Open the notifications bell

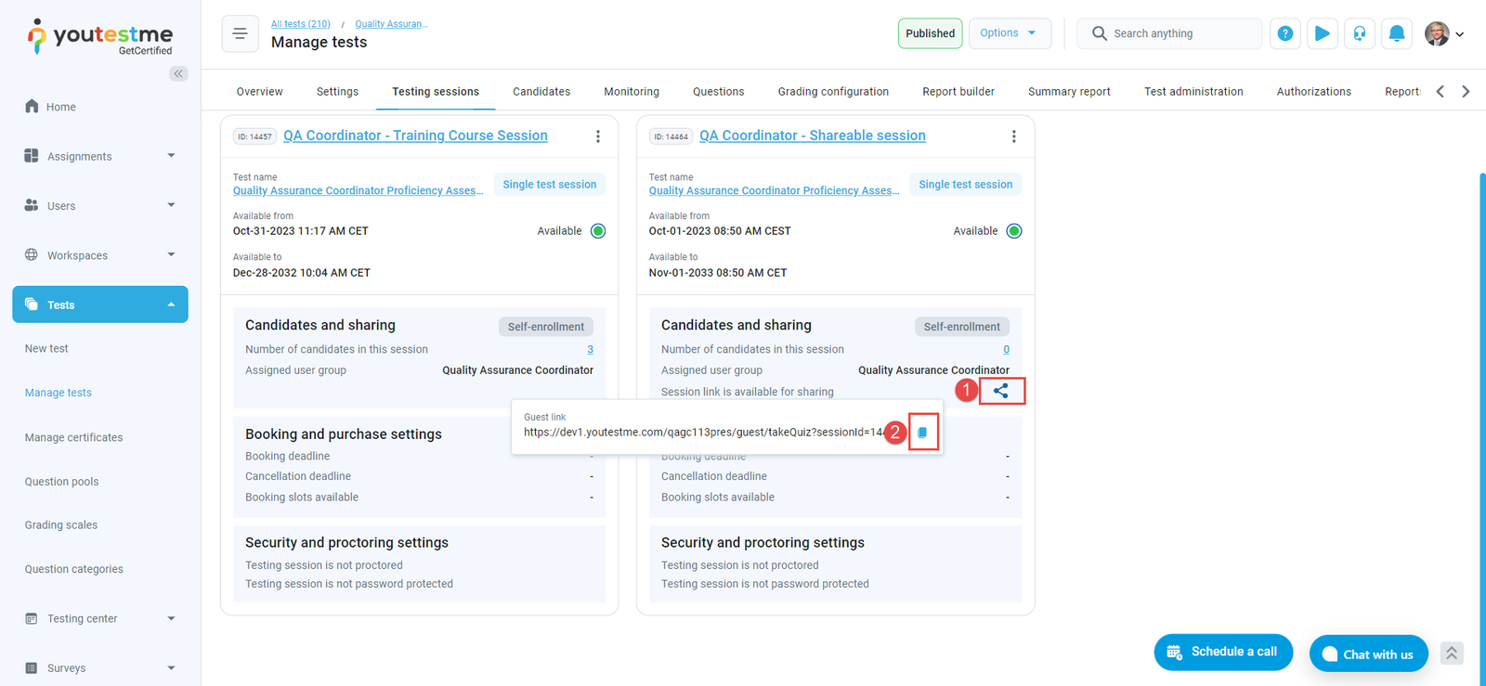1396,33
